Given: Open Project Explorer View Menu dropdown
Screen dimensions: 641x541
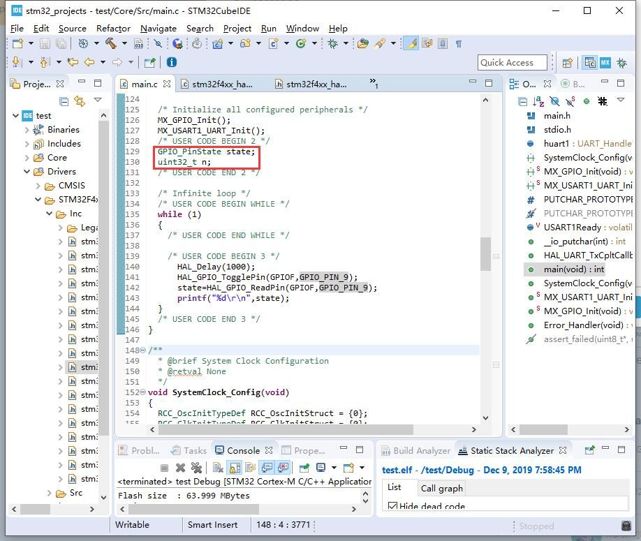Looking at the screenshot, I should 97,100.
